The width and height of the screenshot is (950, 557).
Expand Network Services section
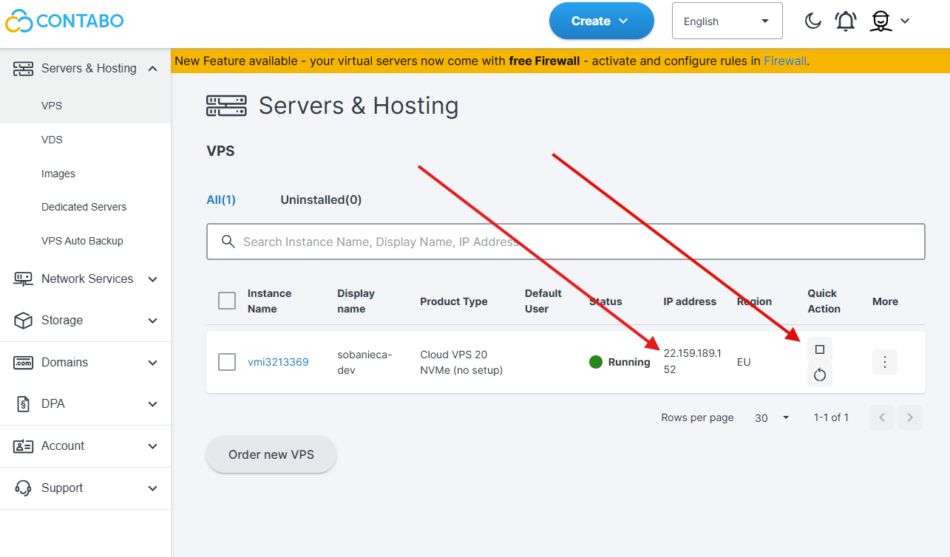(x=153, y=279)
